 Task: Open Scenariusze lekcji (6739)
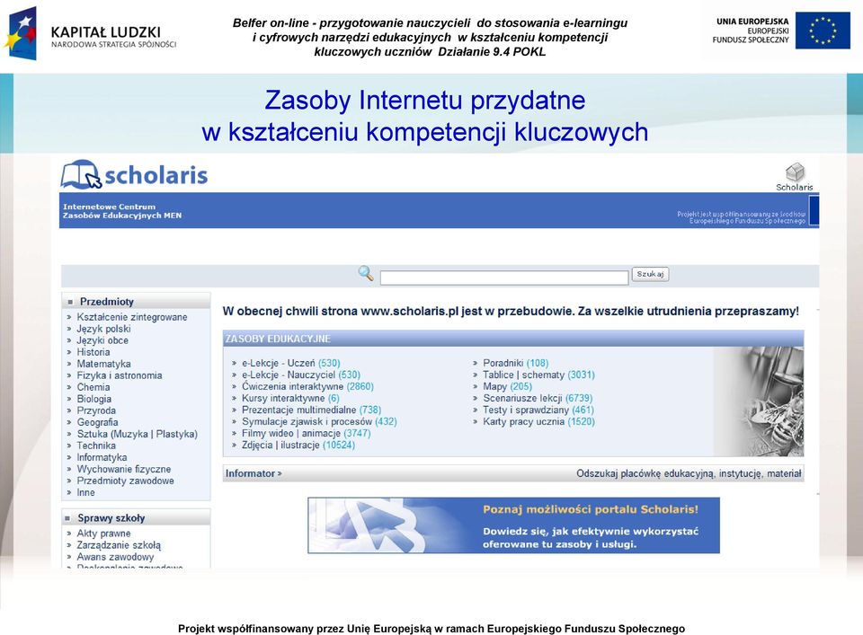(538, 398)
